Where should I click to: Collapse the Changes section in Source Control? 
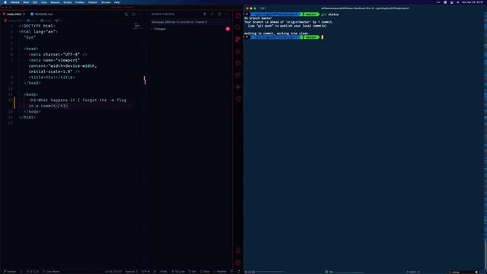pyautogui.click(x=159, y=29)
